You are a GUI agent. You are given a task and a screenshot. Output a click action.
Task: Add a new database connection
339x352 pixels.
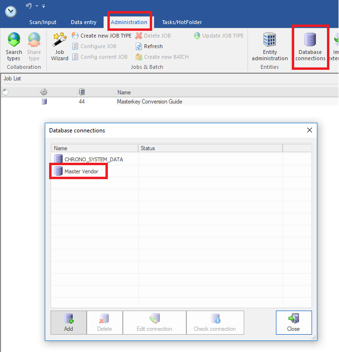pos(69,322)
